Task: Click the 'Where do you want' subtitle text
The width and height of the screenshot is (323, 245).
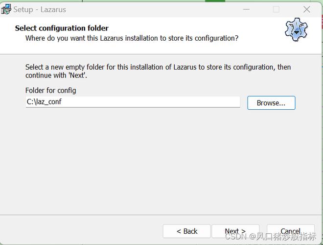Action: (132, 38)
